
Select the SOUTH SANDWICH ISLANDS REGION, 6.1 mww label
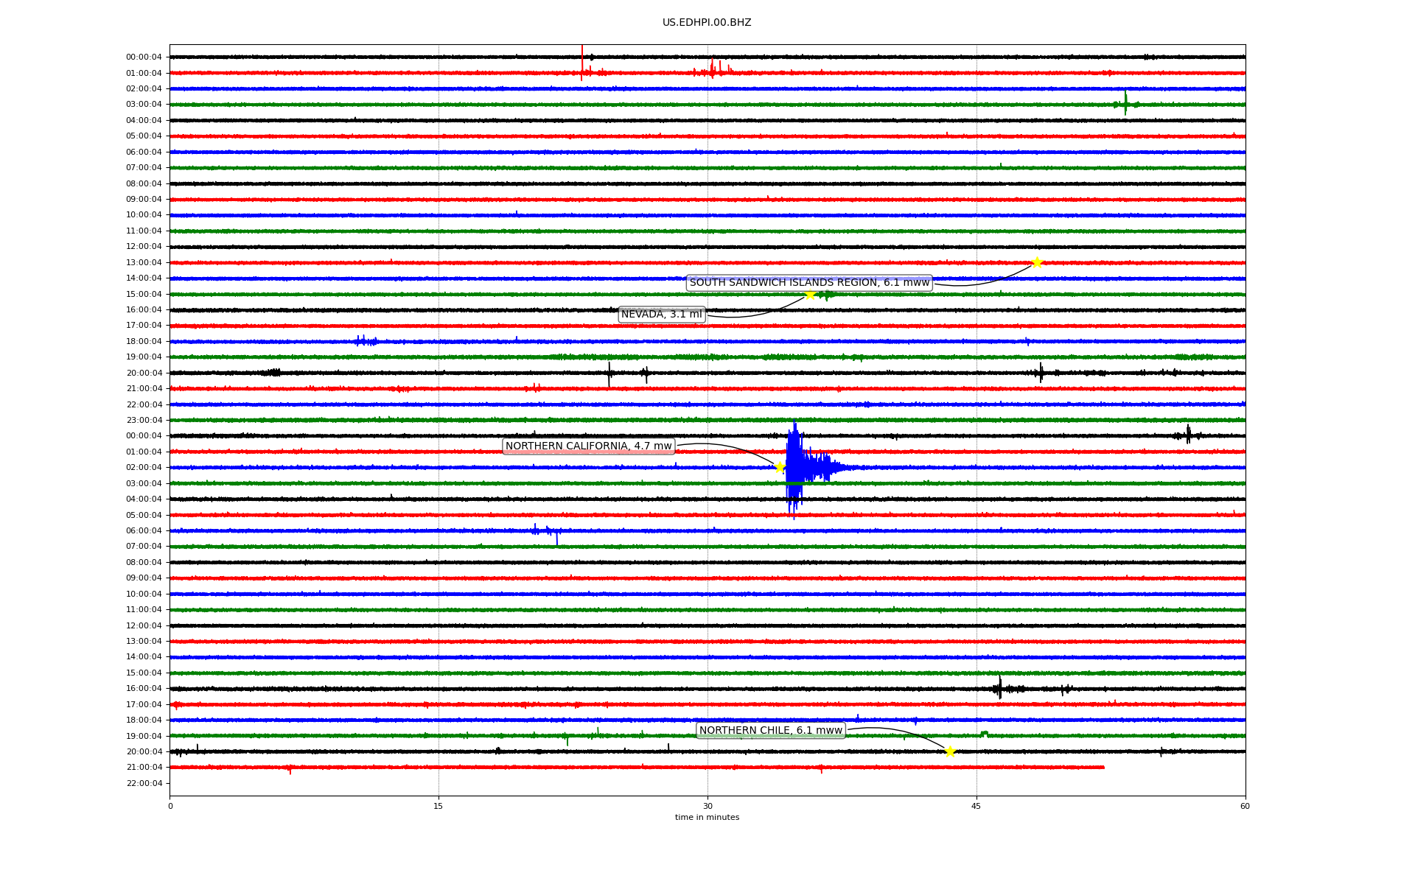click(x=809, y=283)
